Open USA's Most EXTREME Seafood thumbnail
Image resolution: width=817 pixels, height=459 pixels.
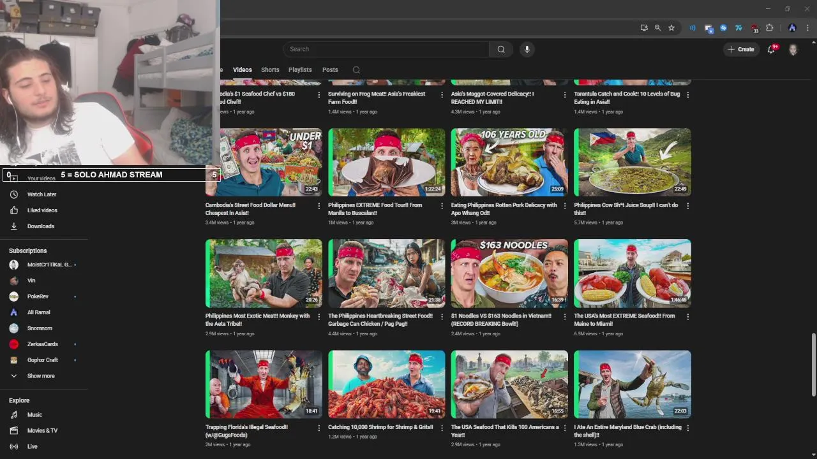click(633, 273)
